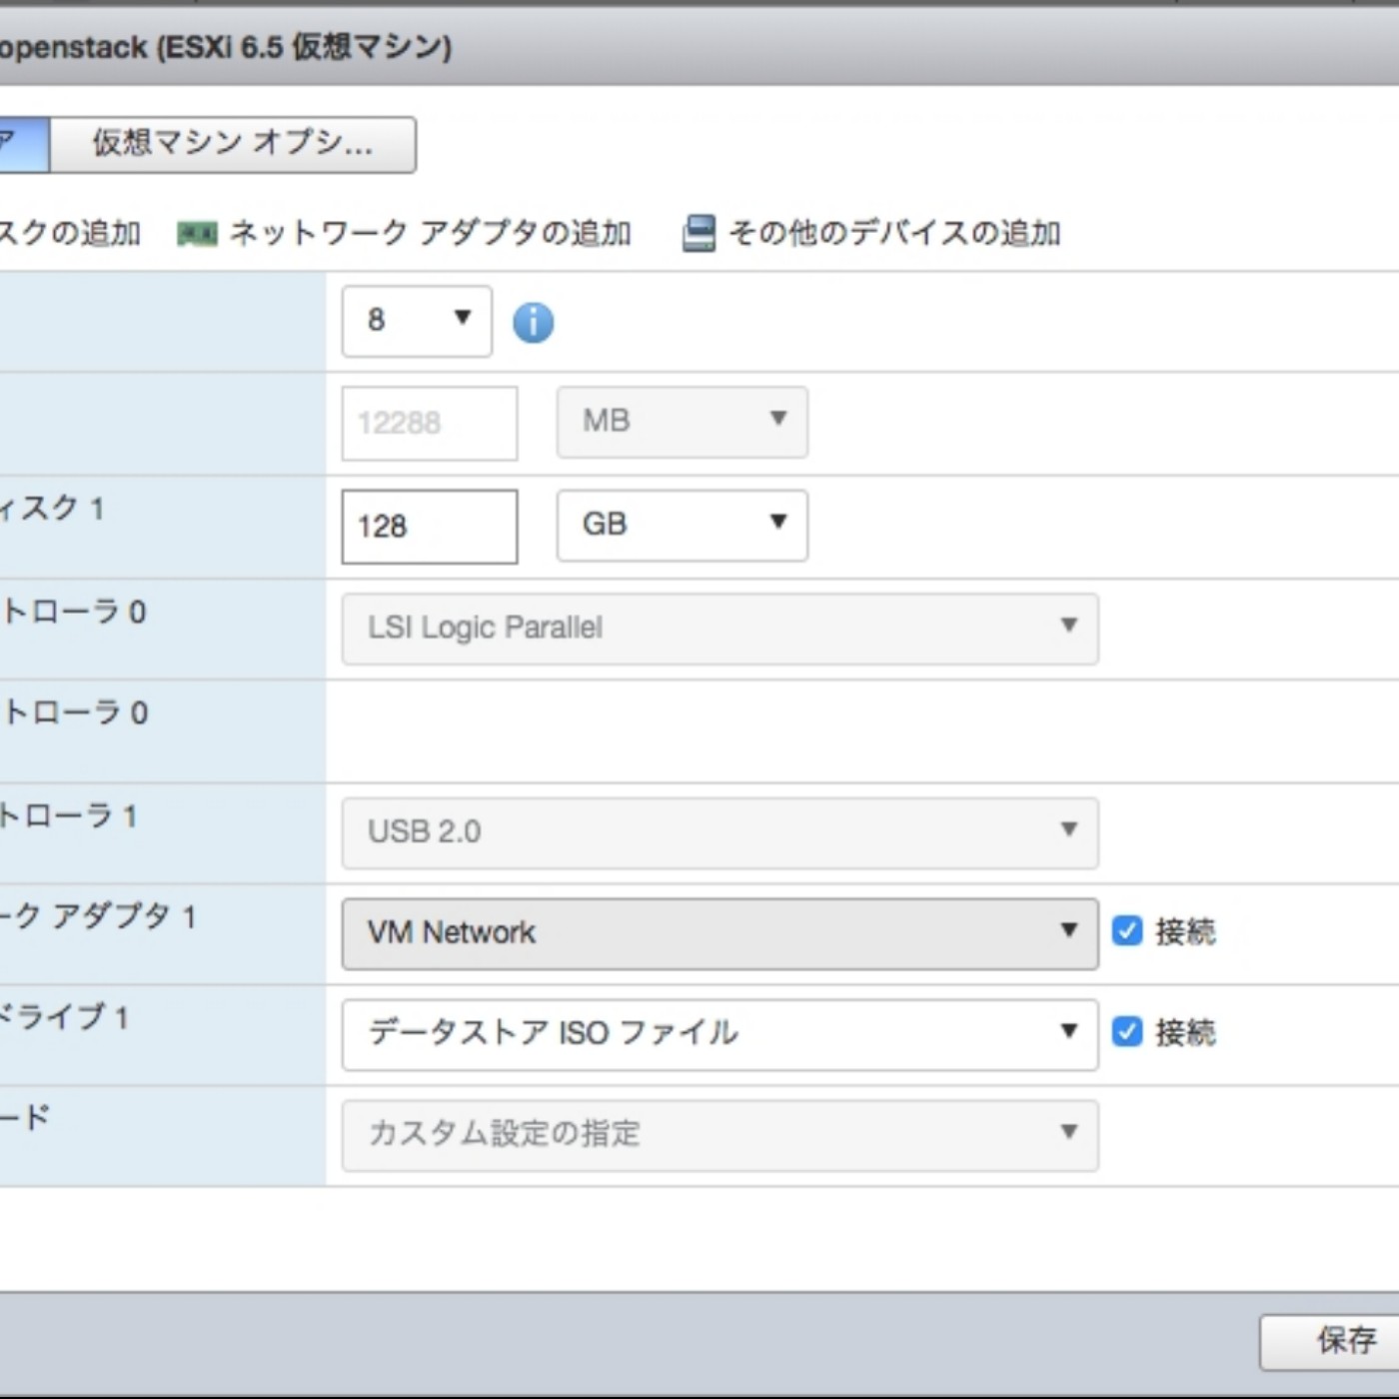The image size is (1399, 1399).
Task: Switch to the 仮想マシン オプション tab
Action: [x=230, y=144]
